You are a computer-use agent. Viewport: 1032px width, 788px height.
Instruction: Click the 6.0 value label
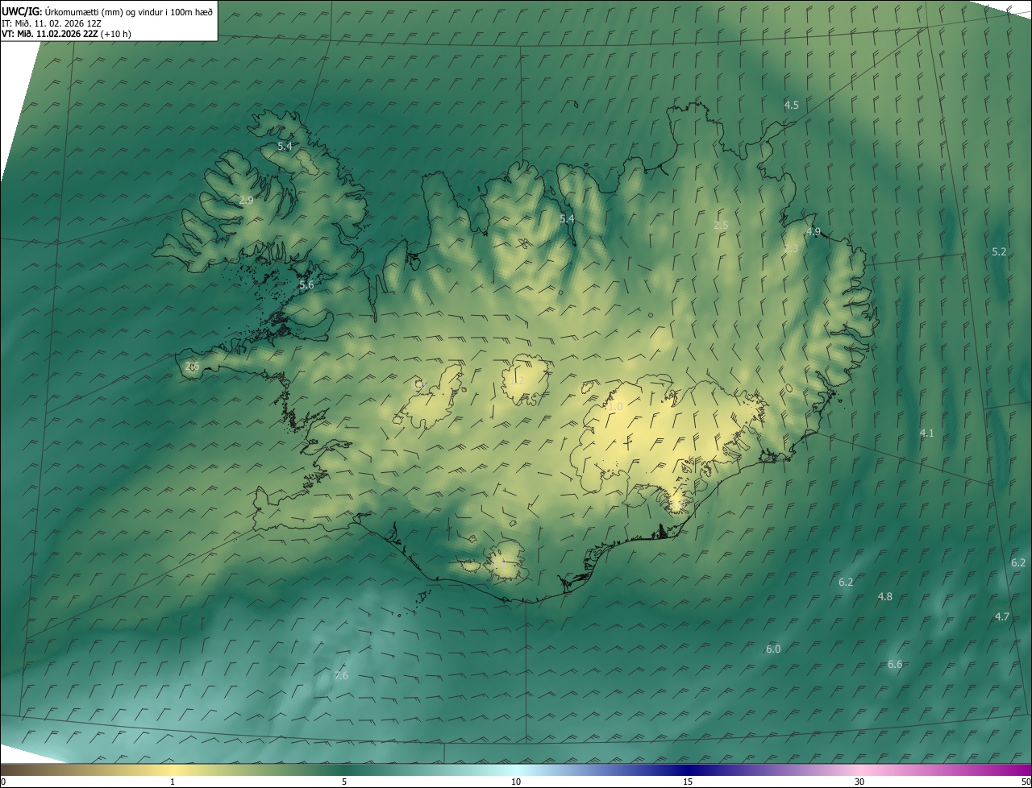pos(773,649)
